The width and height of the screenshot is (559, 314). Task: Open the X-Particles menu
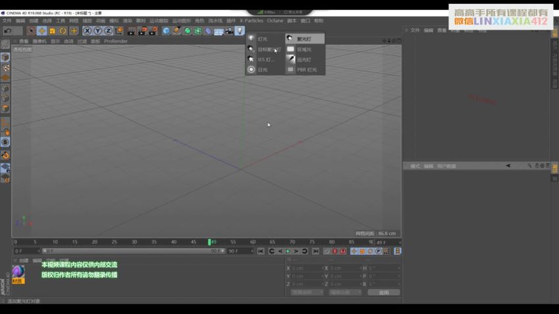(x=251, y=20)
